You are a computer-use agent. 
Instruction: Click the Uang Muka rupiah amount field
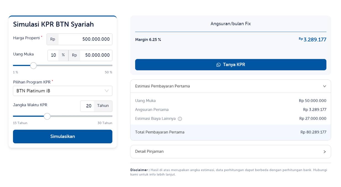96,55
